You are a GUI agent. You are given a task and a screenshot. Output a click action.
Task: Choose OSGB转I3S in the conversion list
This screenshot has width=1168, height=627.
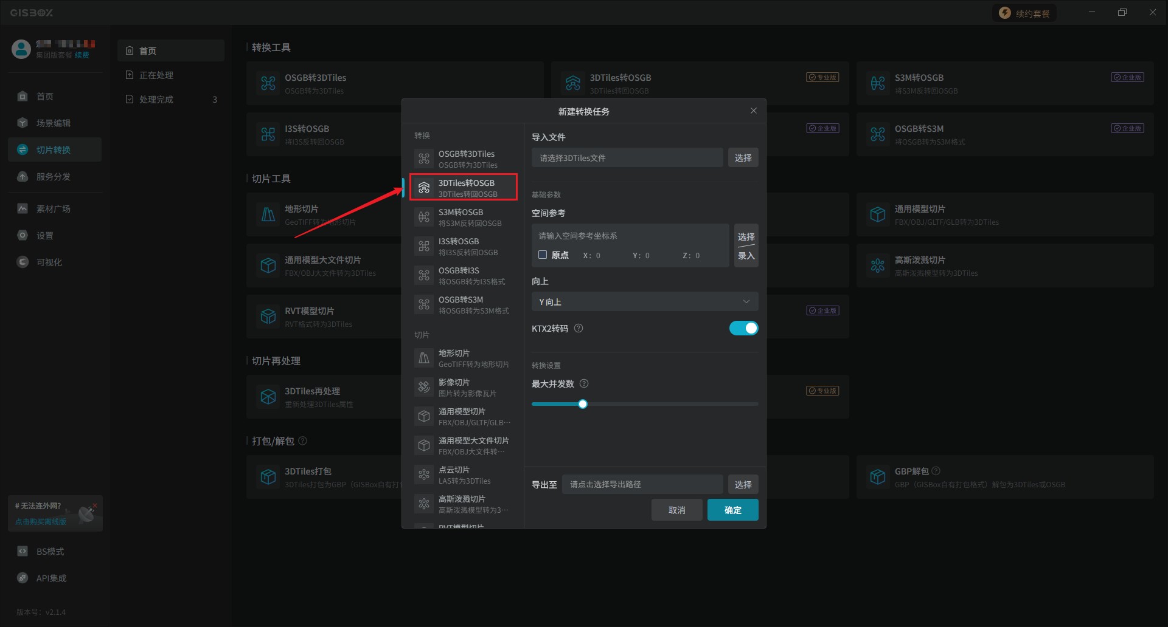(464, 276)
